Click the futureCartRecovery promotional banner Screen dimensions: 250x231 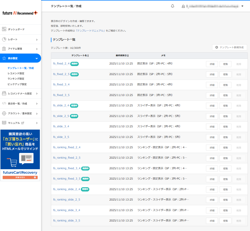20,155
